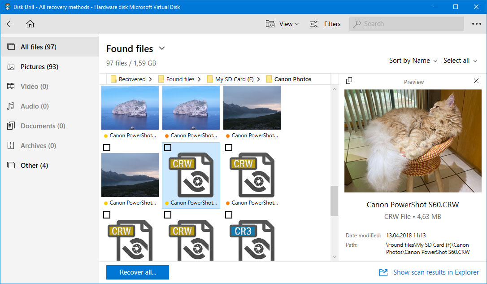Tick checkbox above bottom-middle CRW file
The height and width of the screenshot is (284, 487).
pos(168,215)
